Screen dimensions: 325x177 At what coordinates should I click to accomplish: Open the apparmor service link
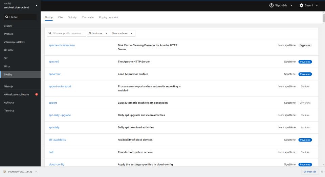(55, 74)
